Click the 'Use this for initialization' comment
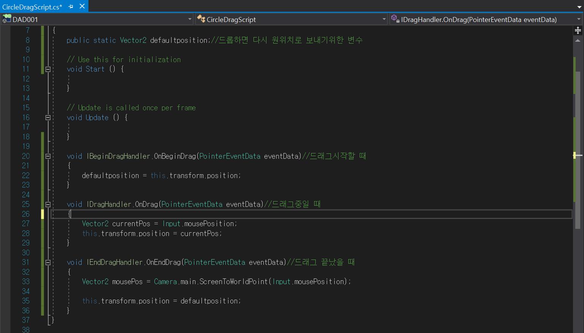 pos(124,59)
